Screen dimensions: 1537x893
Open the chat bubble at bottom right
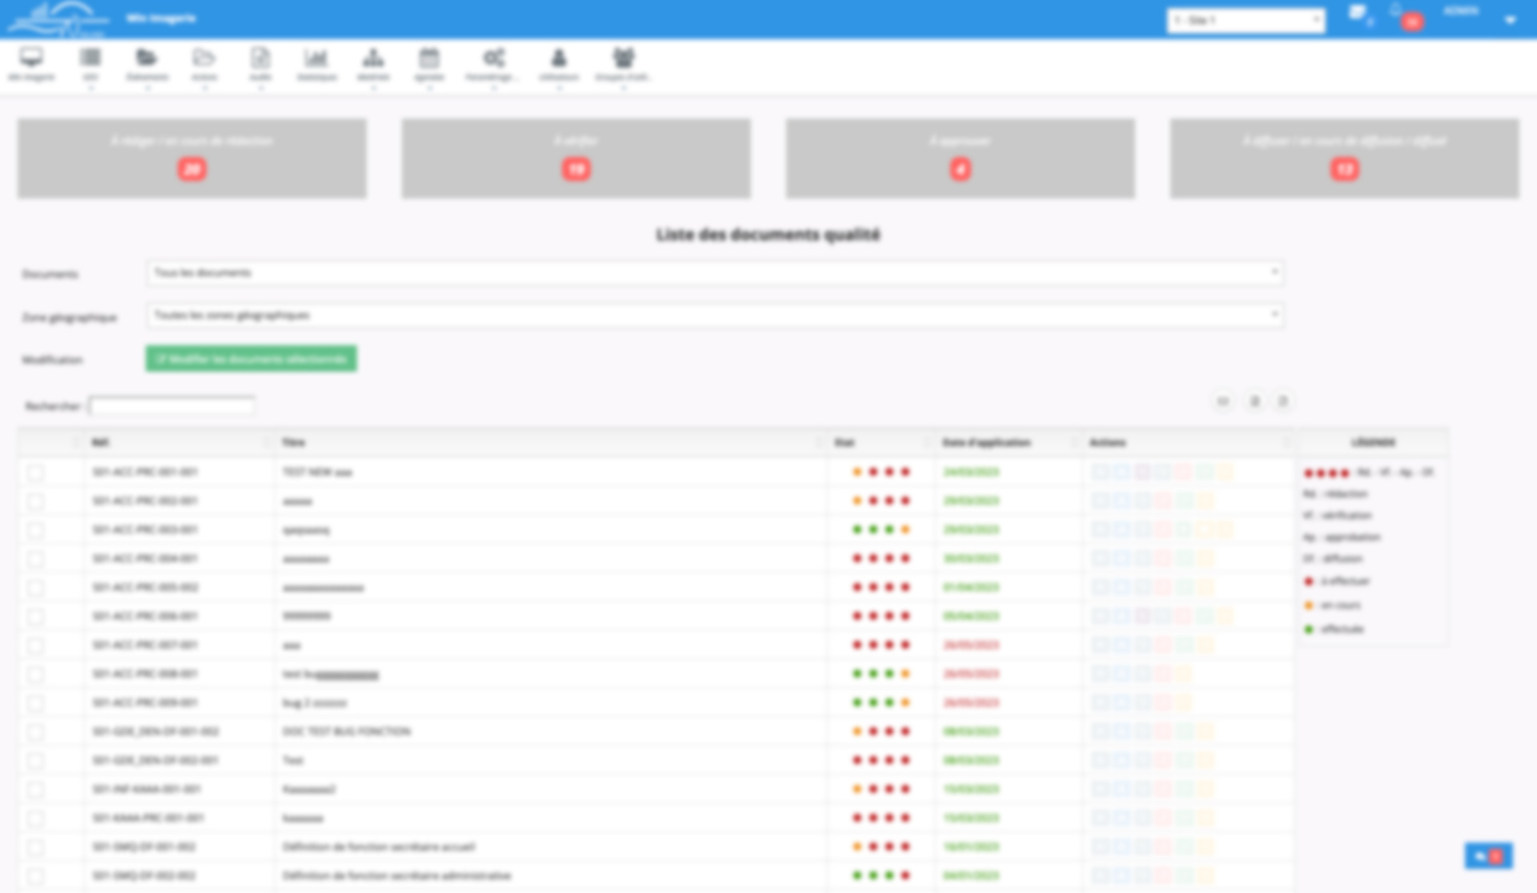click(1489, 855)
